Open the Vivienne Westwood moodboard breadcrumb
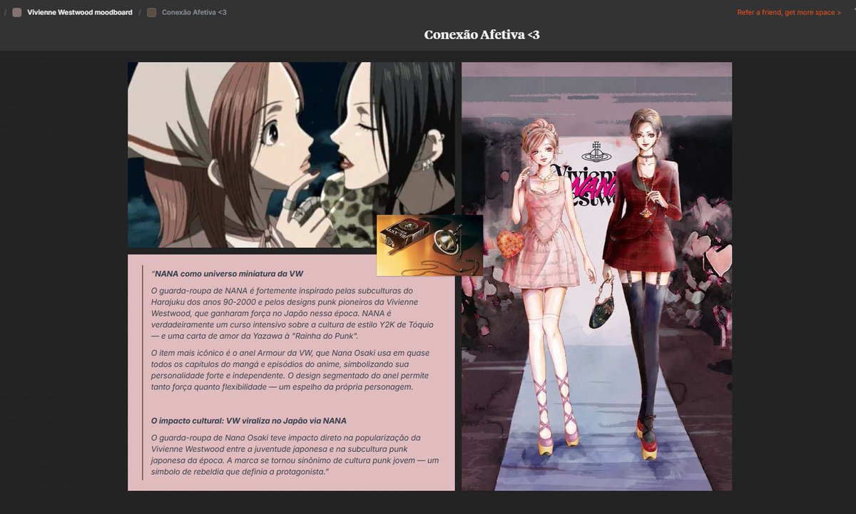This screenshot has height=514, width=856. pyautogui.click(x=79, y=12)
